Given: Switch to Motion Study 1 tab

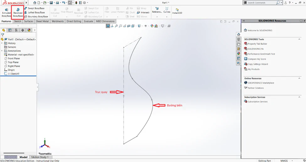Looking at the screenshot, I should 40,157.
